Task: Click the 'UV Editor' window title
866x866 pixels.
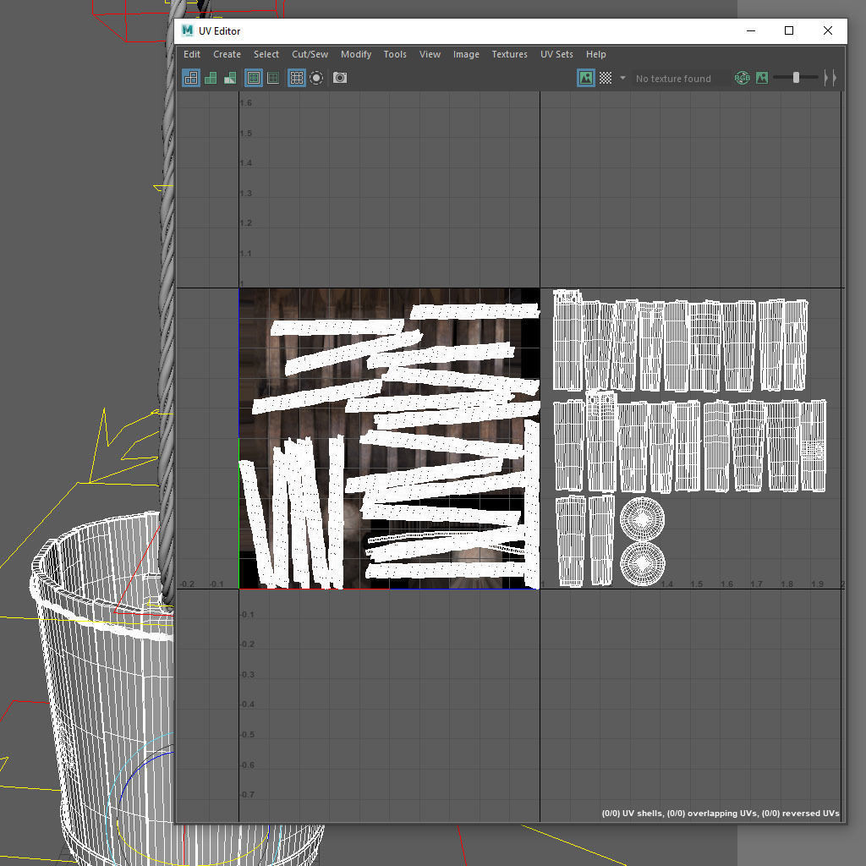Action: [219, 31]
